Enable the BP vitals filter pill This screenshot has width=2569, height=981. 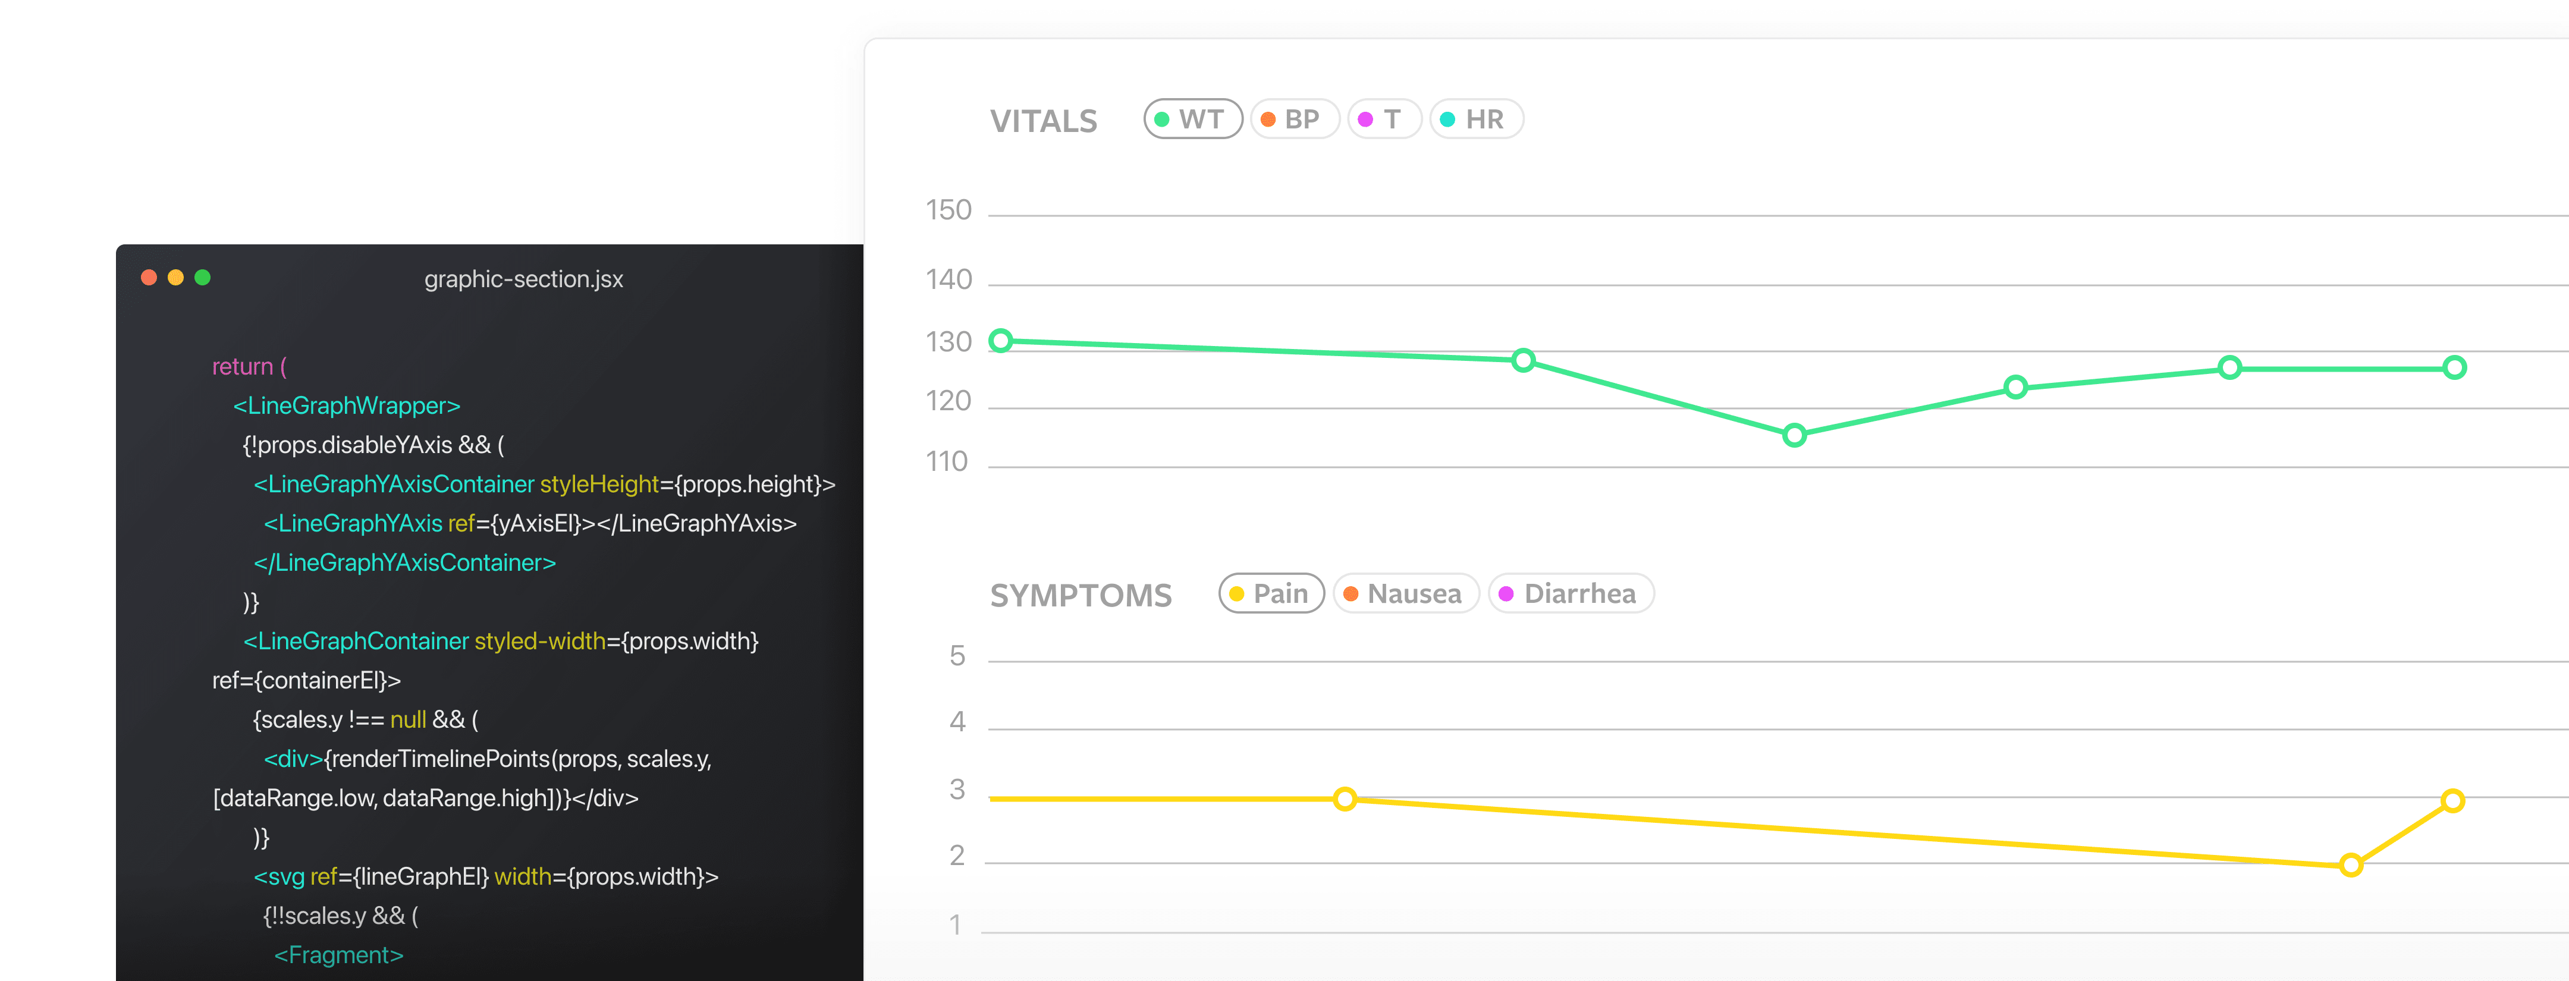[x=1293, y=120]
